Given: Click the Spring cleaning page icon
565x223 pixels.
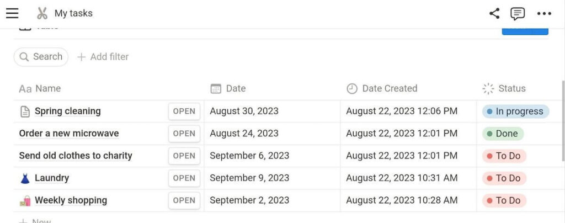Looking at the screenshot, I should tap(25, 112).
